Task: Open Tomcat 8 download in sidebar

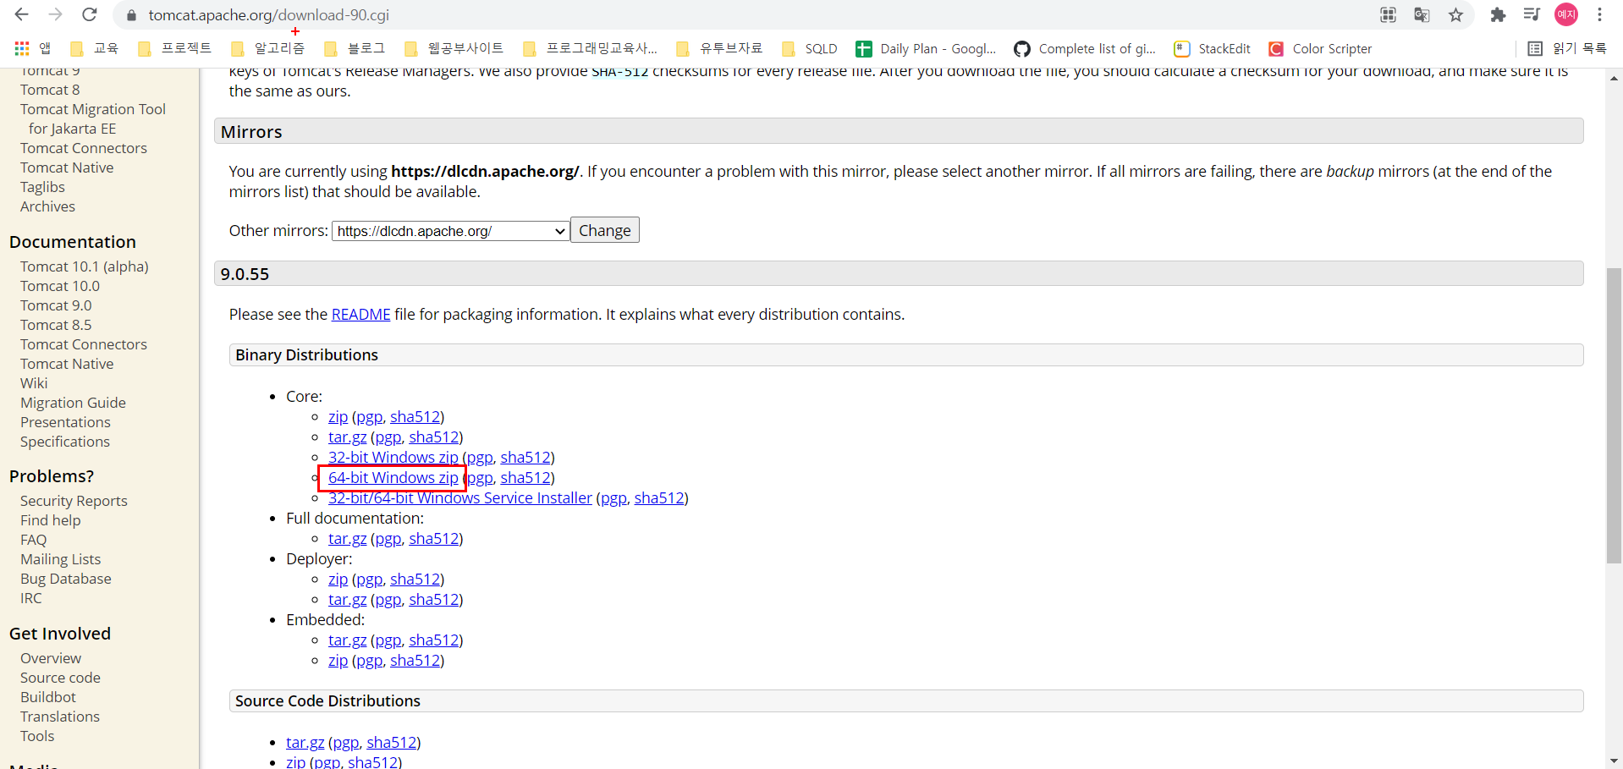Action: pyautogui.click(x=50, y=90)
